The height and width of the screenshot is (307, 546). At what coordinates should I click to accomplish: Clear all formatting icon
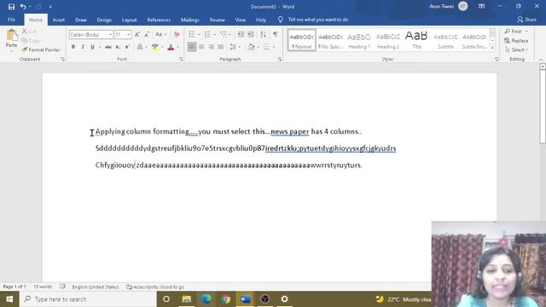(177, 34)
